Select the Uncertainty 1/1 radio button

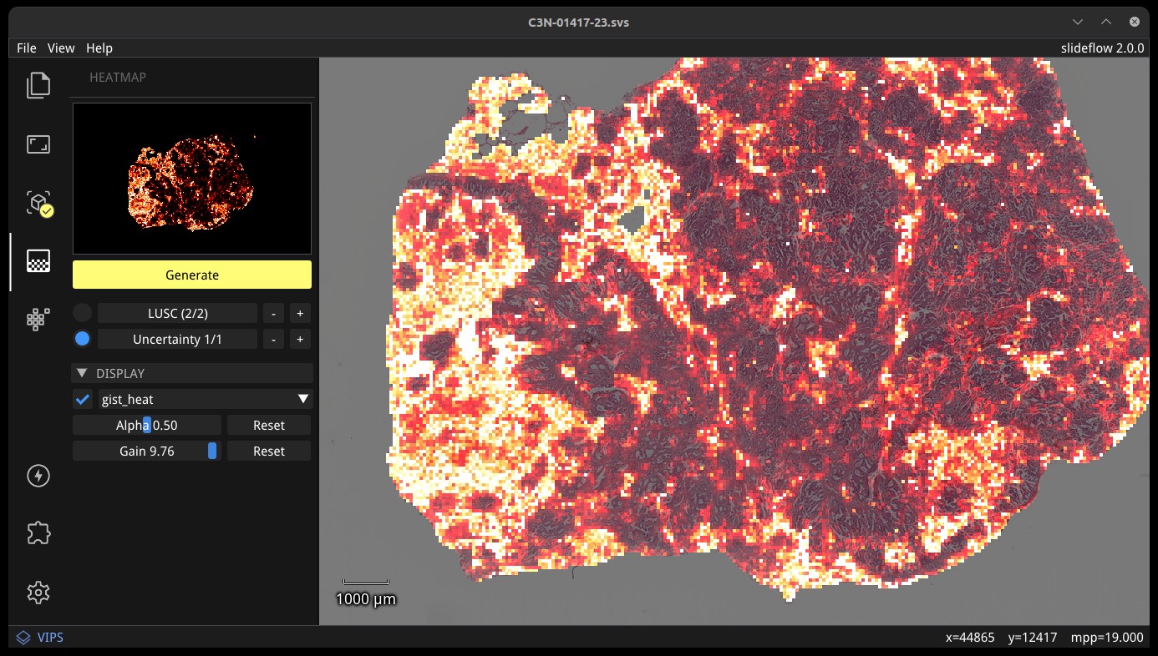click(82, 339)
